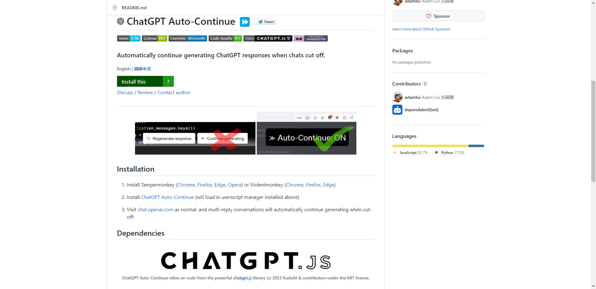Open Tampermonkey Chrome link
Image resolution: width=596 pixels, height=289 pixels.
pyautogui.click(x=186, y=185)
